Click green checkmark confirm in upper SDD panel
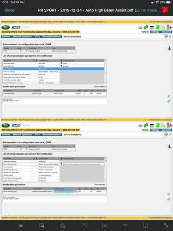 (169, 101)
